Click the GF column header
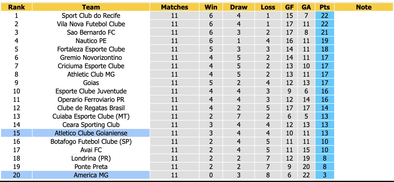 tap(289, 7)
